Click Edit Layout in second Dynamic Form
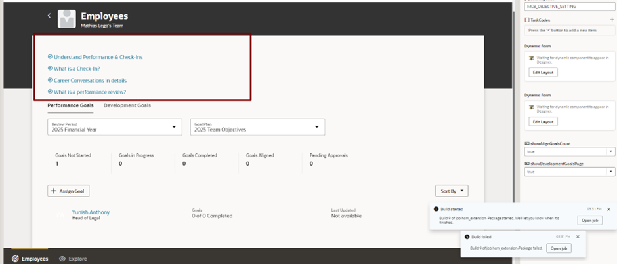The height and width of the screenshot is (264, 617). 543,122
